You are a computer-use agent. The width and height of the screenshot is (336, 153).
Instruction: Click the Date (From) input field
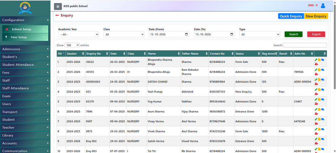tap(169, 34)
